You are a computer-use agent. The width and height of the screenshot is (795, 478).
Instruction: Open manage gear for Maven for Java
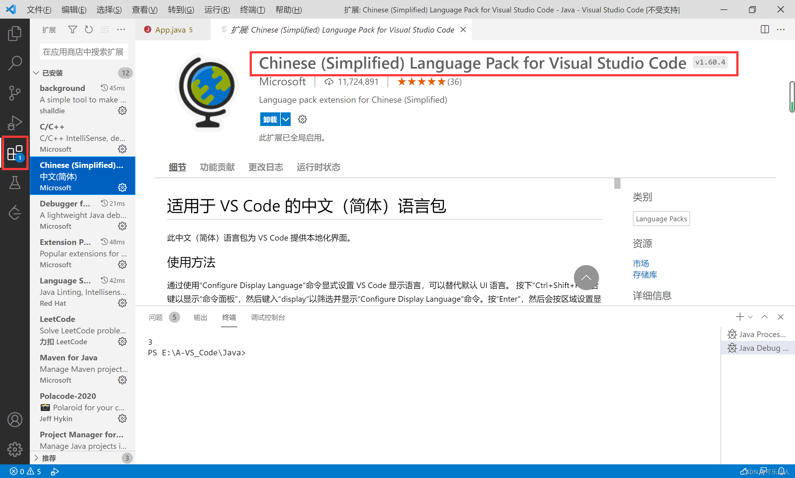point(122,380)
